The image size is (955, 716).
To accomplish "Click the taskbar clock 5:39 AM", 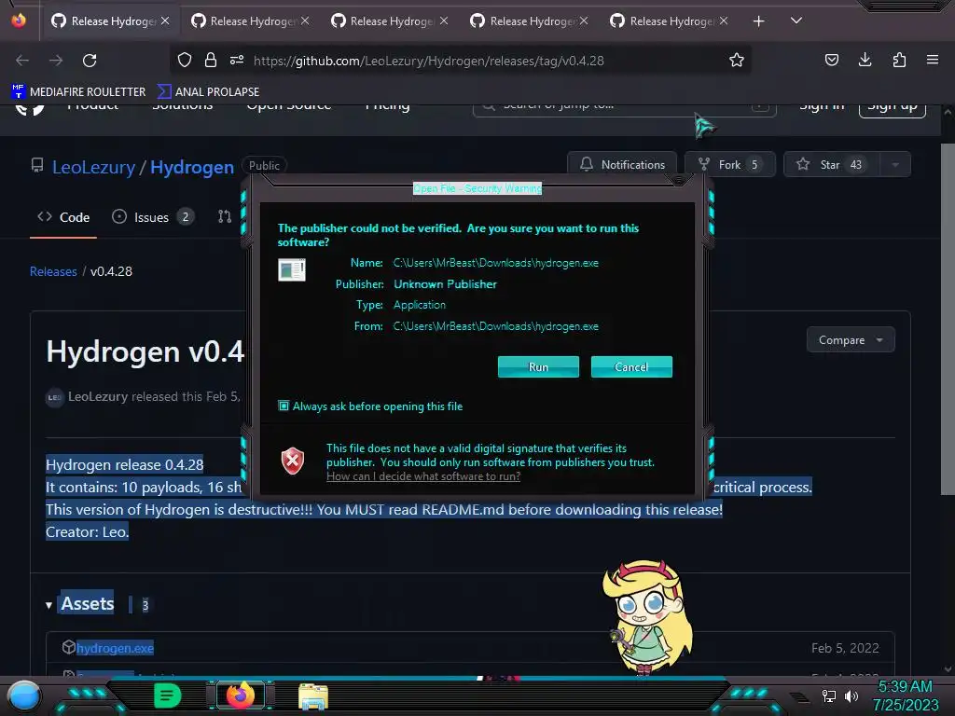I will point(905,687).
